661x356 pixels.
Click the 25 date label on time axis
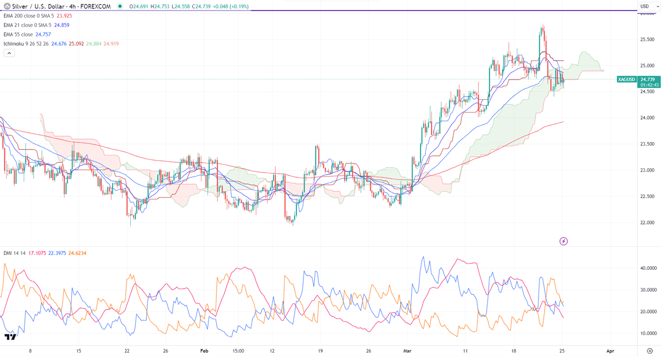tap(562, 351)
